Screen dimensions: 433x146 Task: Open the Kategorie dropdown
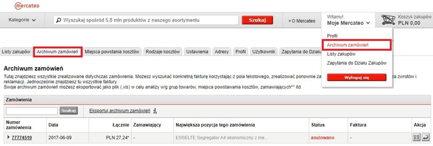point(22,20)
